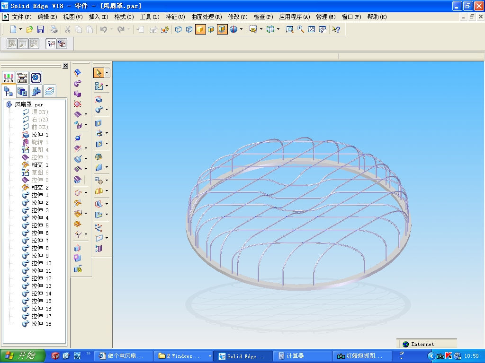Open the 编辑(E) menu
Viewport: 485px width, 363px height.
point(47,17)
